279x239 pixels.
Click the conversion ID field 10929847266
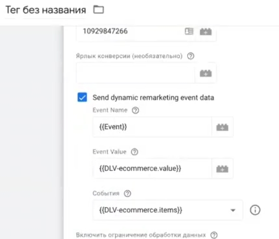tap(131, 32)
